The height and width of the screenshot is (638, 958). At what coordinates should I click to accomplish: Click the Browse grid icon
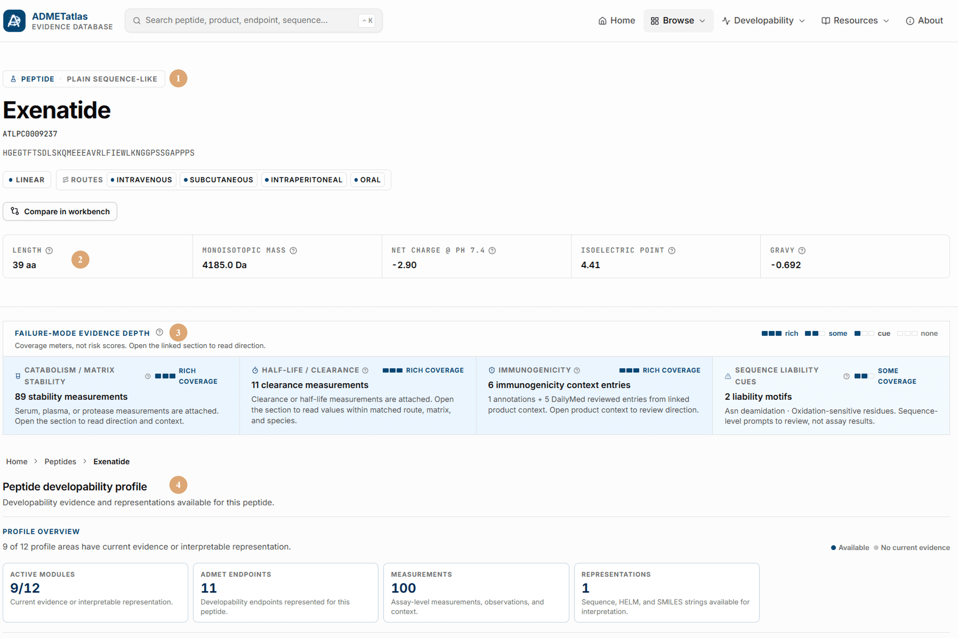coord(654,21)
